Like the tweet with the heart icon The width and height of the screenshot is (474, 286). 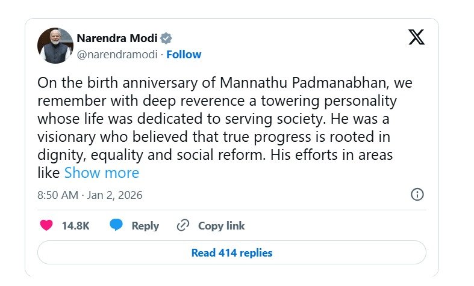pyautogui.click(x=46, y=226)
